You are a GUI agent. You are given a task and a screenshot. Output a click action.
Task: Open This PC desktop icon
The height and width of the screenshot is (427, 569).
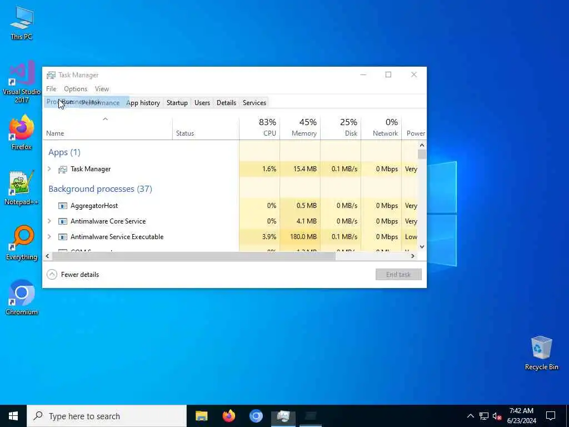(x=22, y=23)
